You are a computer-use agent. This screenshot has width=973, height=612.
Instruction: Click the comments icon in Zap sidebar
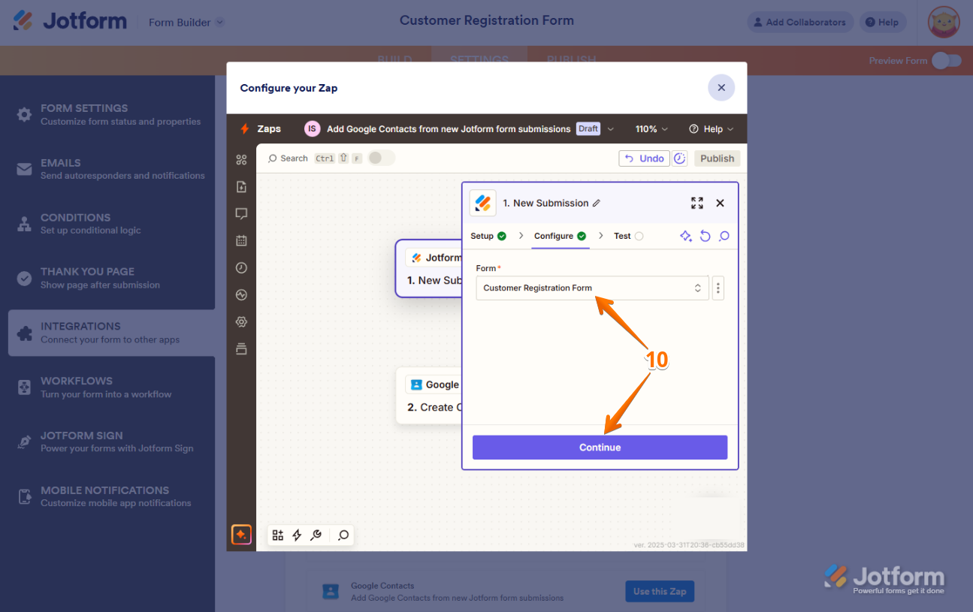click(241, 214)
